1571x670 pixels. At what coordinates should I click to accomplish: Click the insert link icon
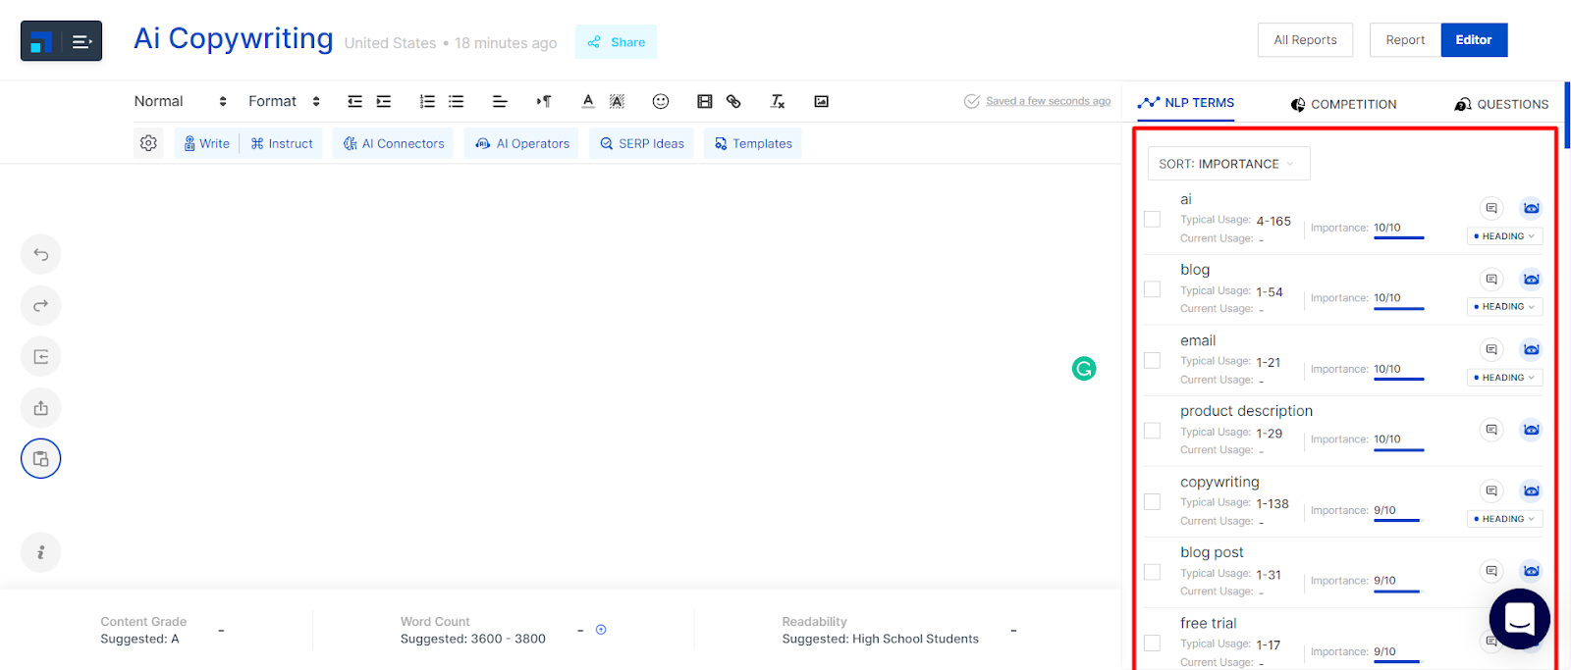pyautogui.click(x=733, y=101)
